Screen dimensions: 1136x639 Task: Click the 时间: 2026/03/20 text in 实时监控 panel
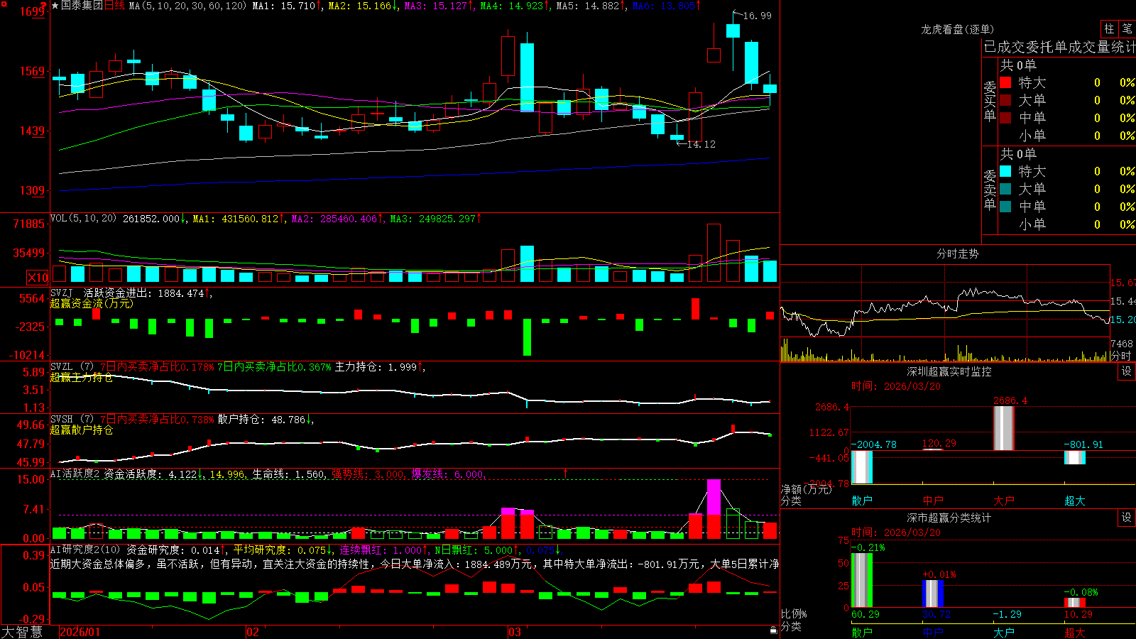(896, 386)
